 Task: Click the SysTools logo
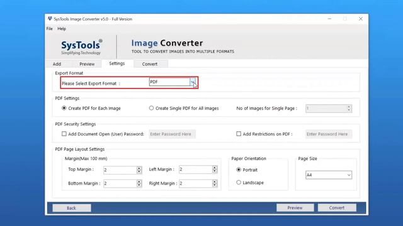pos(81,47)
